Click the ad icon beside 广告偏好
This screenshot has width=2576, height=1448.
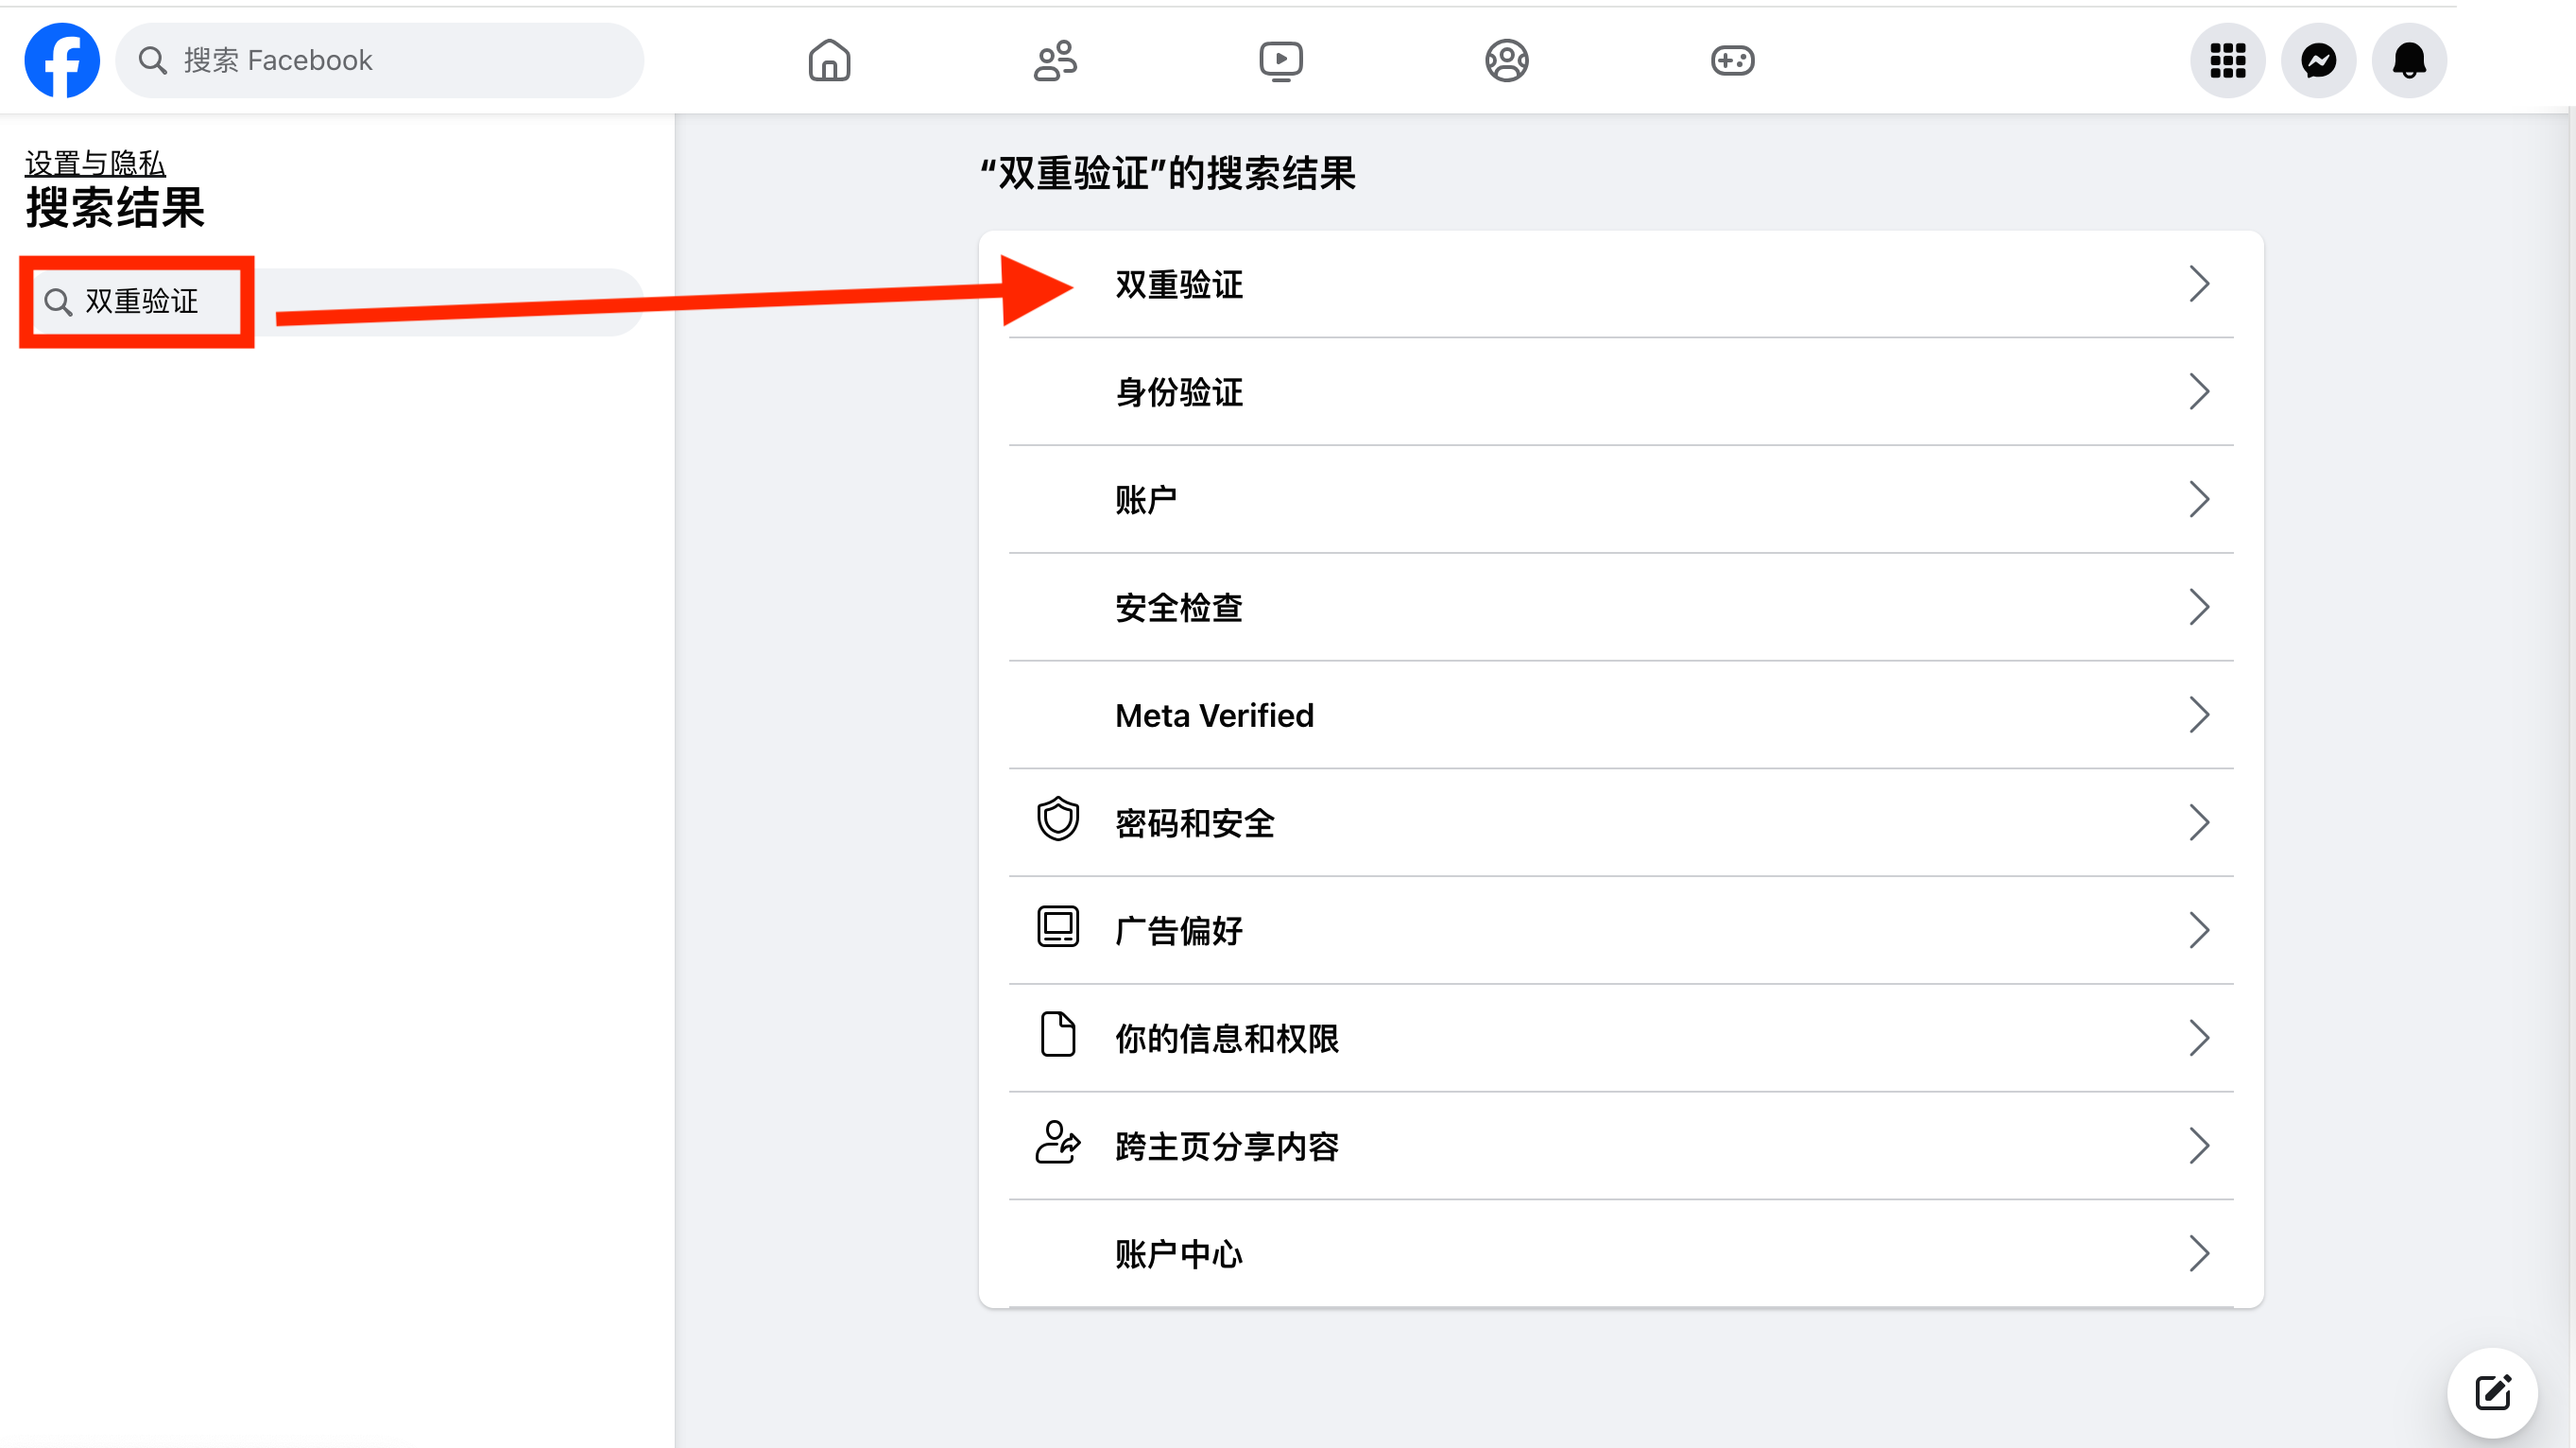click(x=1058, y=927)
